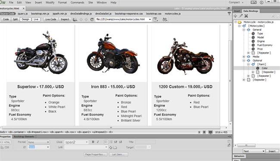280x161 pixels.
Task: Open the address file path dropdown
Action: (150, 19)
